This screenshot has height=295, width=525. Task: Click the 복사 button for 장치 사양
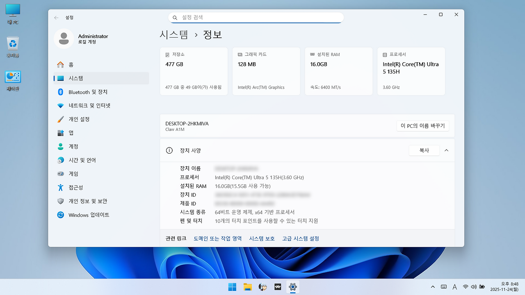424,150
